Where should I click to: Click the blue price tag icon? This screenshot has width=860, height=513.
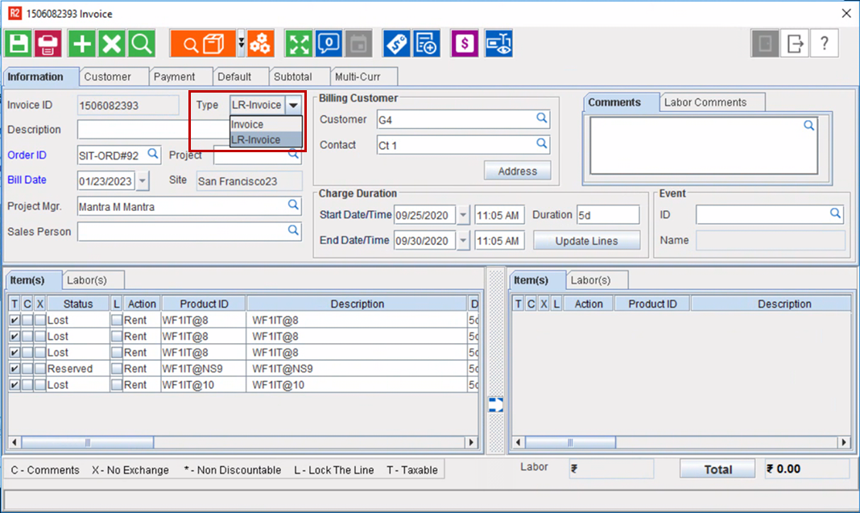[396, 43]
